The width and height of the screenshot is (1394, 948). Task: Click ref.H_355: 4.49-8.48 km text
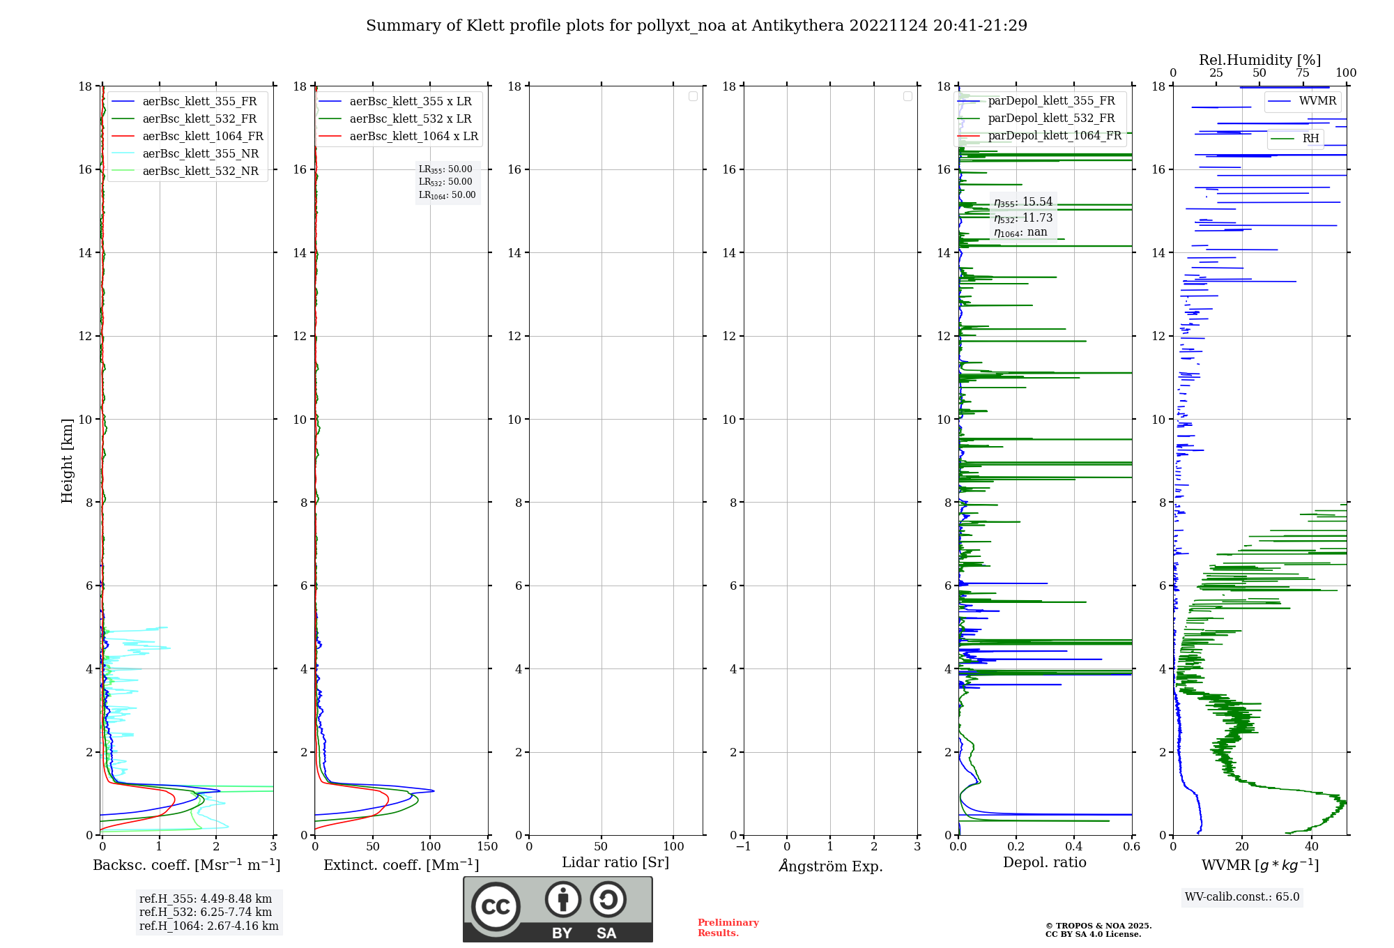pos(206,899)
